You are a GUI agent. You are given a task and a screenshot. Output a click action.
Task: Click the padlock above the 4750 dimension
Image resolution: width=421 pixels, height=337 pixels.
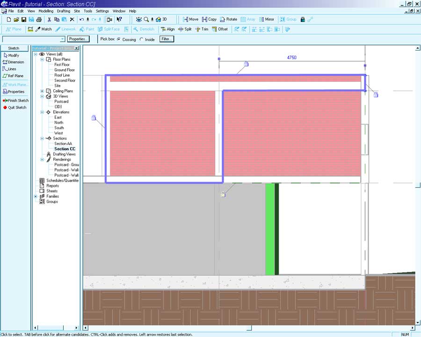coord(246,64)
